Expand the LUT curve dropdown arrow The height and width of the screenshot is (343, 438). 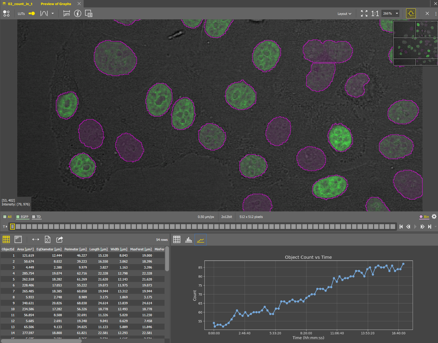pos(53,13)
